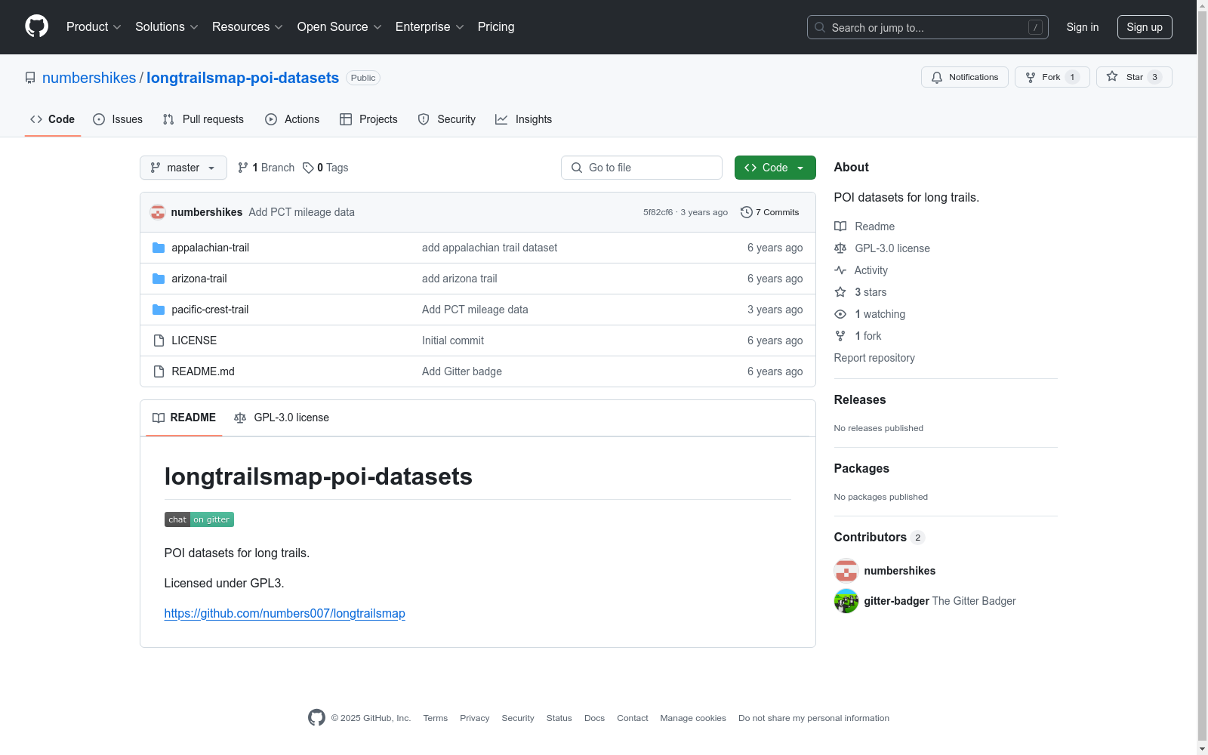The width and height of the screenshot is (1208, 755).
Task: Open the Security tab
Action: pos(447,119)
